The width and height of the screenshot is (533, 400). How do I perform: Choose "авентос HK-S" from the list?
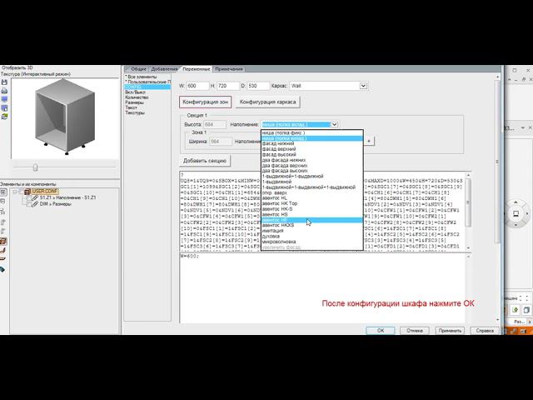(311, 209)
